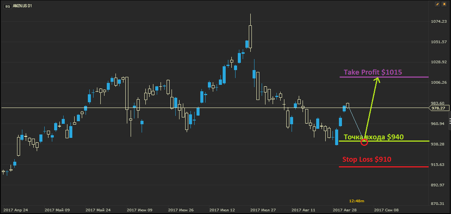Click the 2017 Июн 09 date label
Image resolution: width=451 pixels, height=214 pixels.
point(139,210)
